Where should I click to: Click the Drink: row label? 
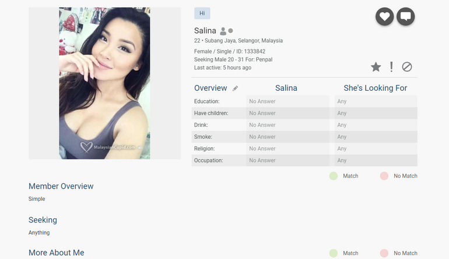(x=201, y=125)
